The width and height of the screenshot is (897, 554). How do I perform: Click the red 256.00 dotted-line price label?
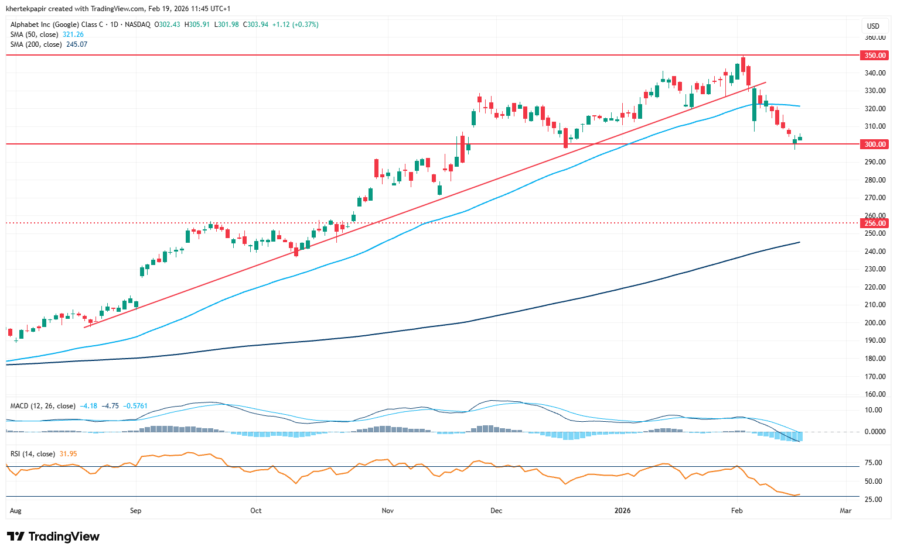(875, 223)
